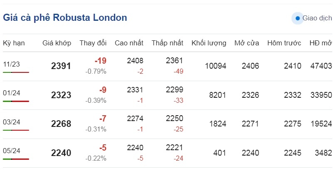
Task: Select the 05/24 contract term
Action: [x=12, y=151]
